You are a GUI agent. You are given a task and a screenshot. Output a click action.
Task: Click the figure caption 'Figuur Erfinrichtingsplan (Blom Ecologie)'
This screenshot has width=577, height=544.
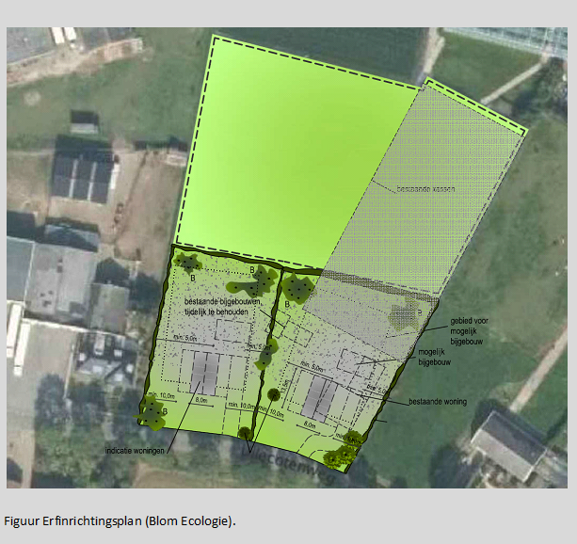pyautogui.click(x=120, y=520)
